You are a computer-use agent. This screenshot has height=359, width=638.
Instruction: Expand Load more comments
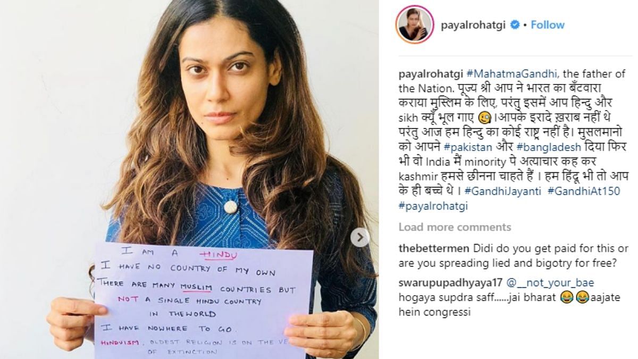coord(455,227)
